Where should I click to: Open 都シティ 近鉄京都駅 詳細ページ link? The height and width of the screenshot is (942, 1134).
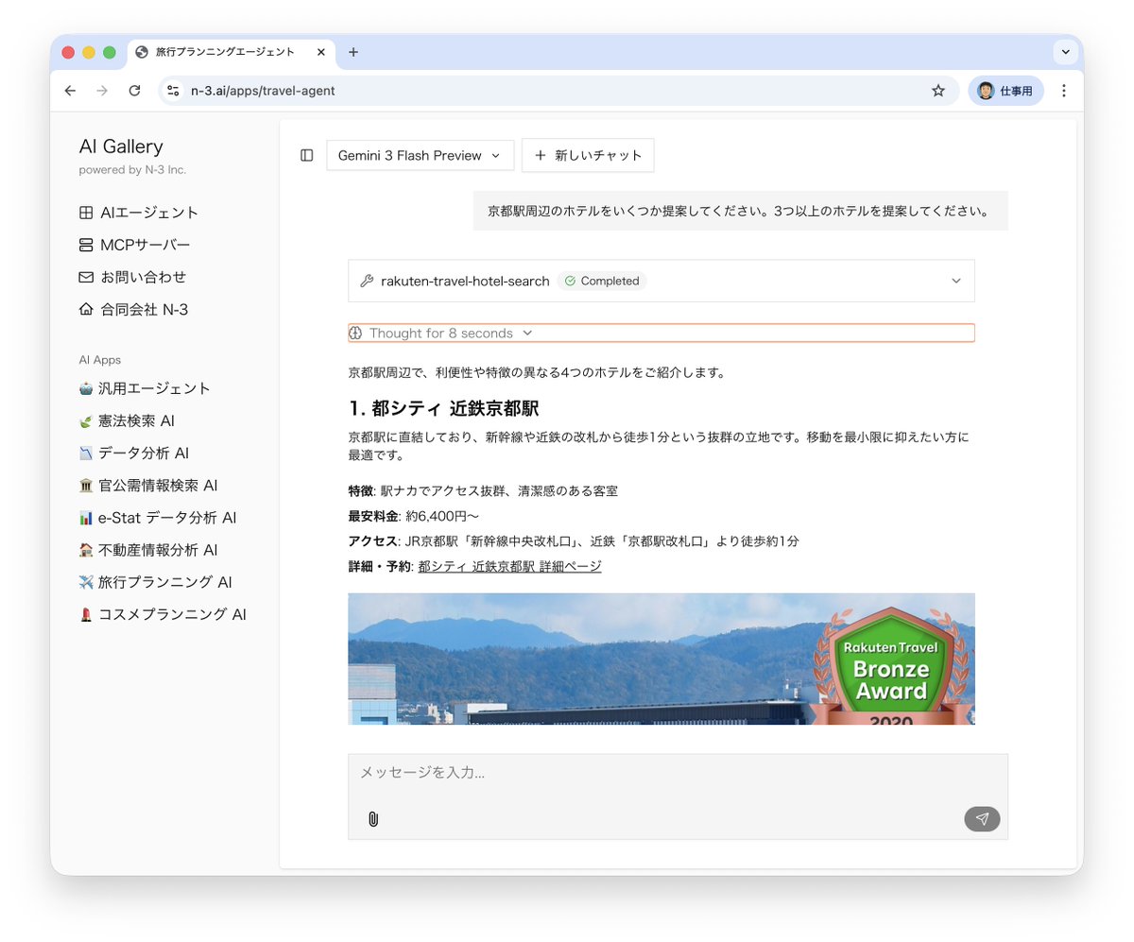pos(509,566)
